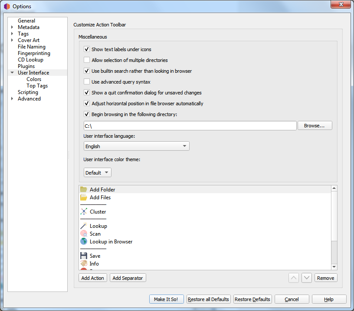Click the Add Folder icon in action list
354x311 pixels.
[84, 189]
